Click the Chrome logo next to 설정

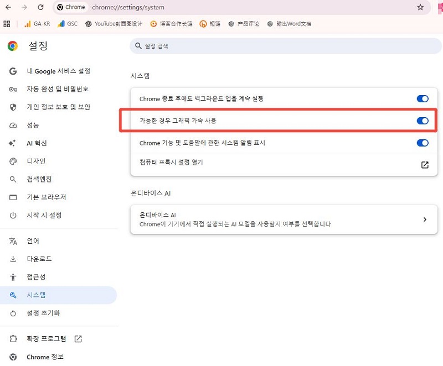click(12, 46)
